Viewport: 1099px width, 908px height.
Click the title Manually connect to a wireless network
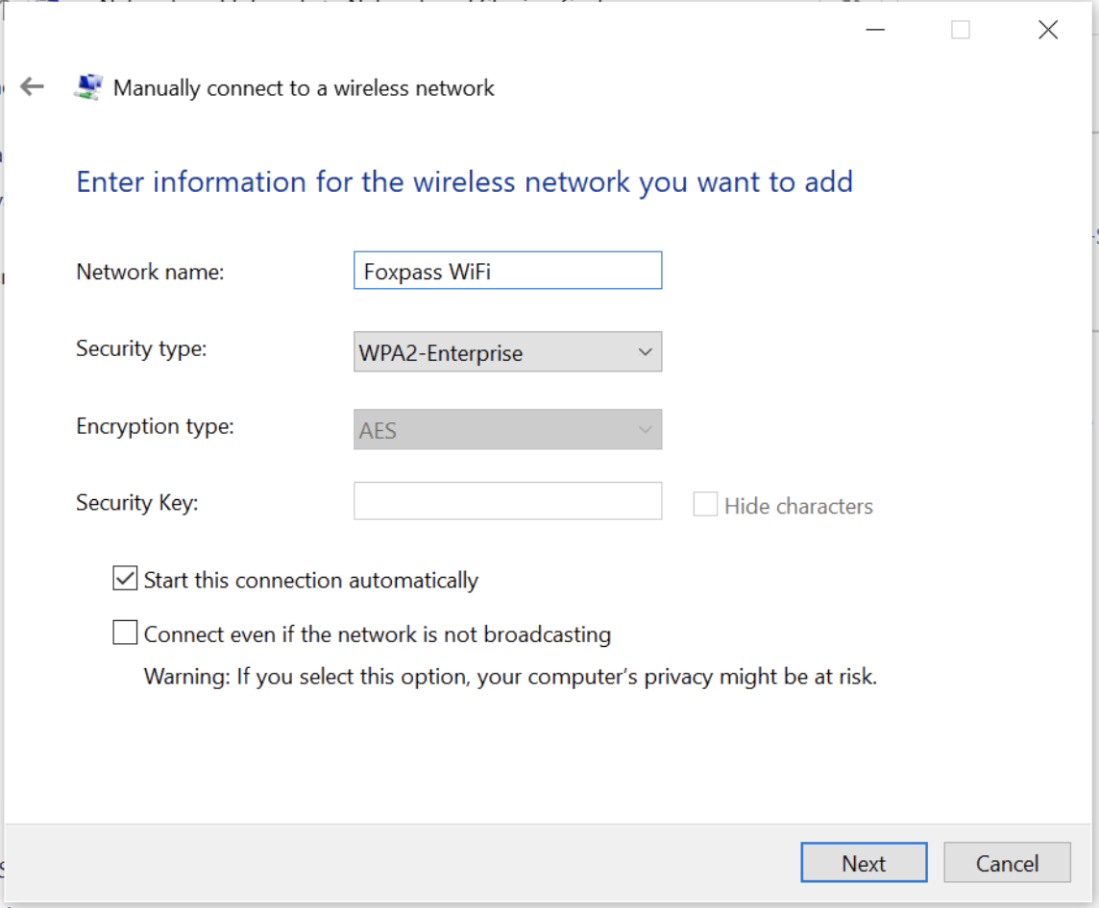click(x=304, y=88)
